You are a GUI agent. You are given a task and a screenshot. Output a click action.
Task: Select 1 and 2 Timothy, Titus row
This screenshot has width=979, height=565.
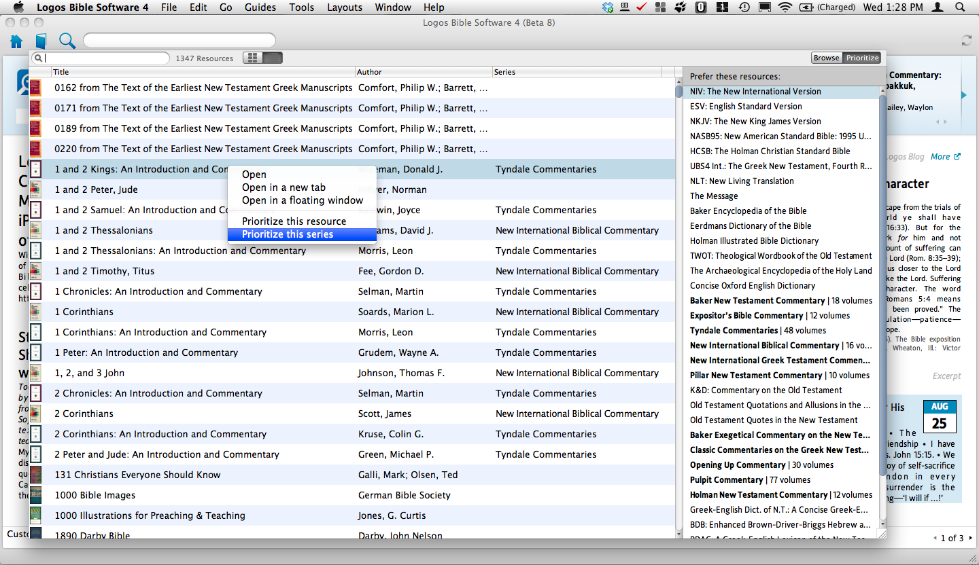point(352,271)
